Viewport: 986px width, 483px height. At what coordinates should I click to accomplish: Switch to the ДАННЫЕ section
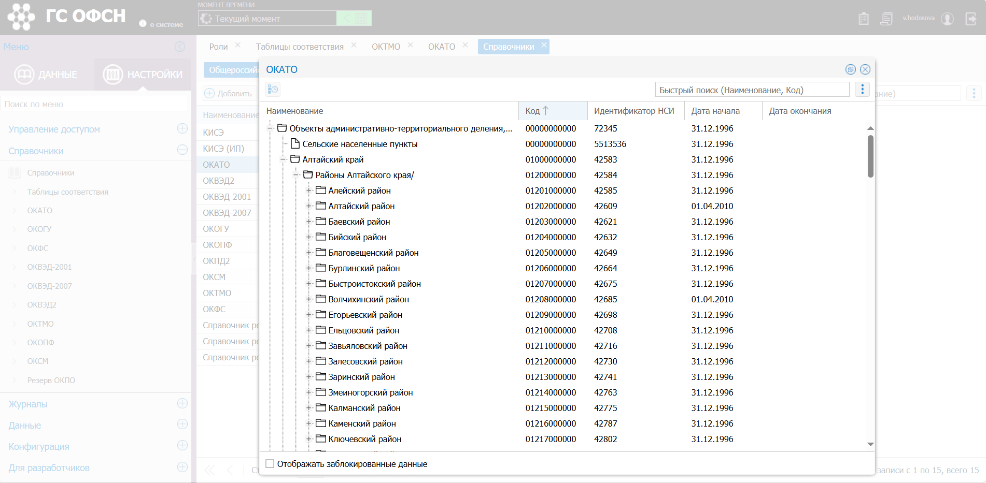46,75
